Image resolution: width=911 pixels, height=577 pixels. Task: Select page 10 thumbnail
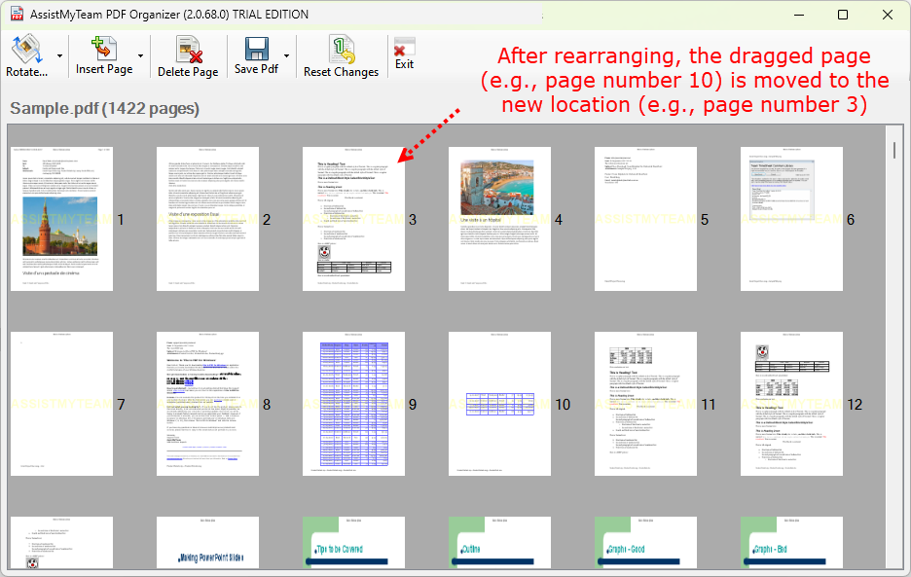499,404
